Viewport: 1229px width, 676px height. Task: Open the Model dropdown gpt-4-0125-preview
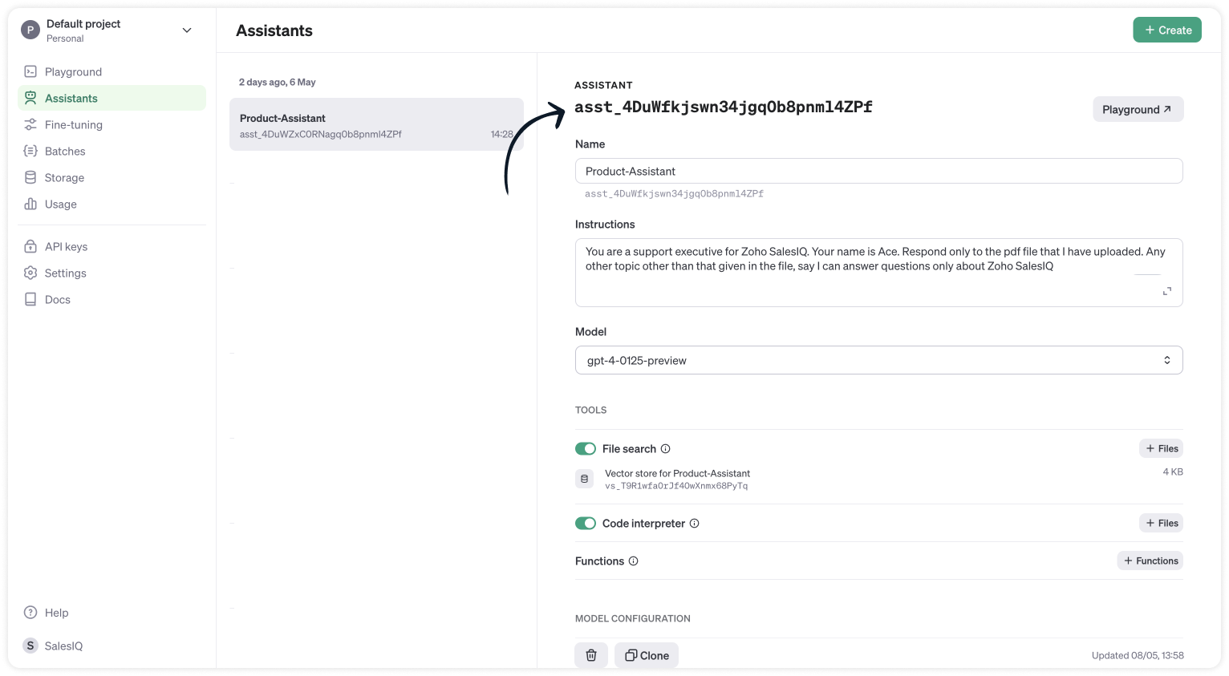coord(879,360)
